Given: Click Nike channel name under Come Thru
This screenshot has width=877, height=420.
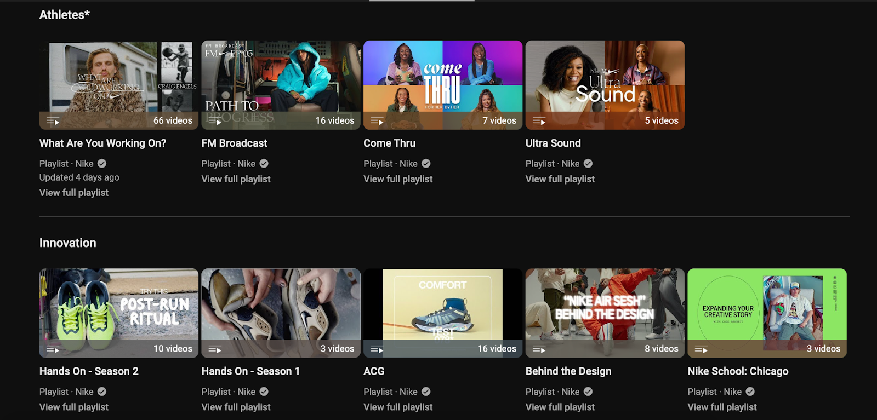Looking at the screenshot, I should 408,163.
